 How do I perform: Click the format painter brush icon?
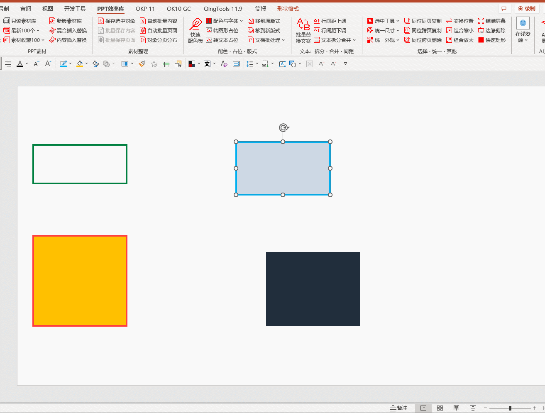click(142, 64)
